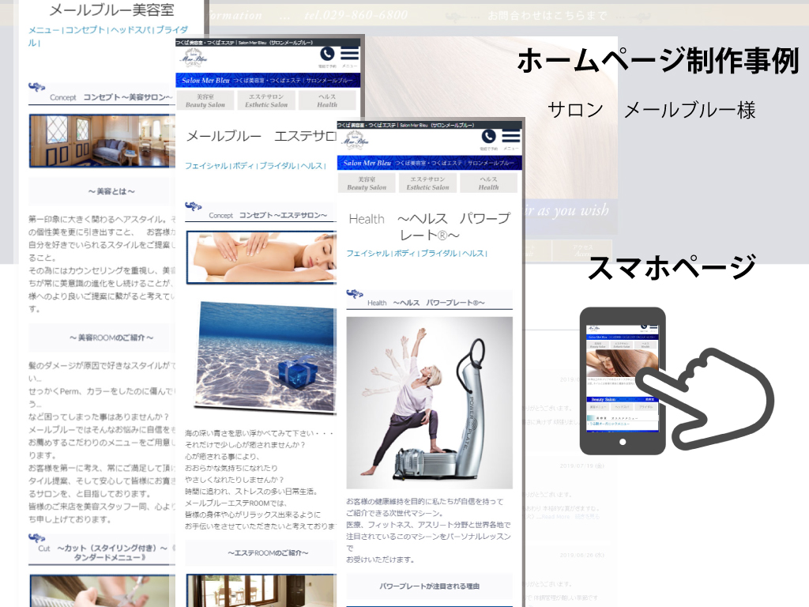The width and height of the screenshot is (809, 607).
Task: Tap the phone call icon on the Health page
Action: pyautogui.click(x=489, y=138)
